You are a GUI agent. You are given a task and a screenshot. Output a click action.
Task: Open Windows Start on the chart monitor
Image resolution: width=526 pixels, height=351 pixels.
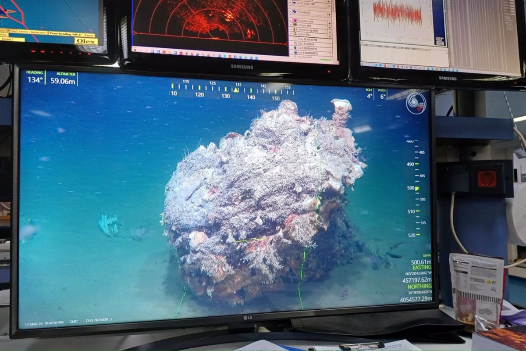coord(363,63)
